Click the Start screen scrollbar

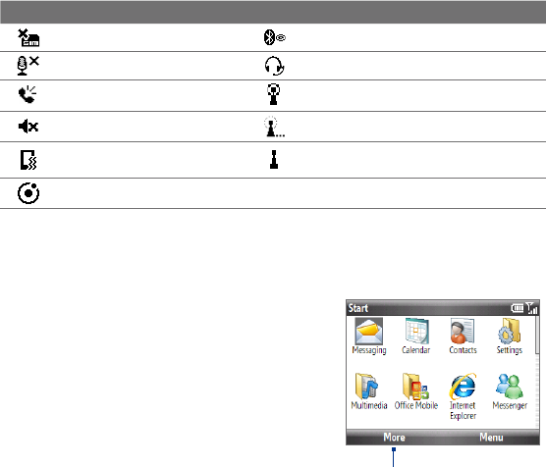(x=537, y=372)
